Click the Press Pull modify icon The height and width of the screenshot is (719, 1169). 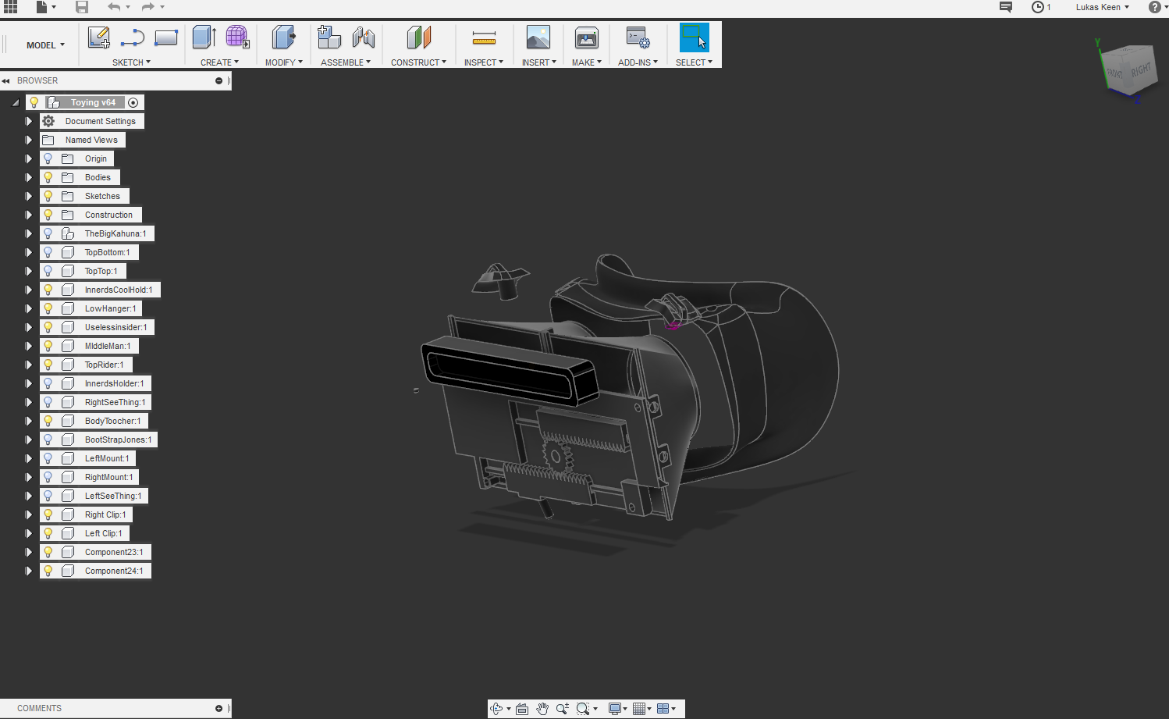(x=283, y=37)
